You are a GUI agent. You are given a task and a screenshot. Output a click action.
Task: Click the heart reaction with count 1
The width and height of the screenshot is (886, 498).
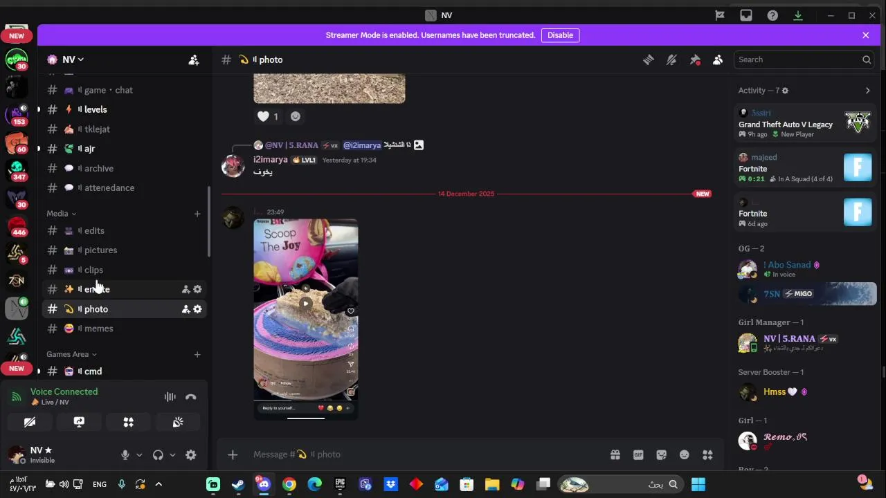coord(267,116)
